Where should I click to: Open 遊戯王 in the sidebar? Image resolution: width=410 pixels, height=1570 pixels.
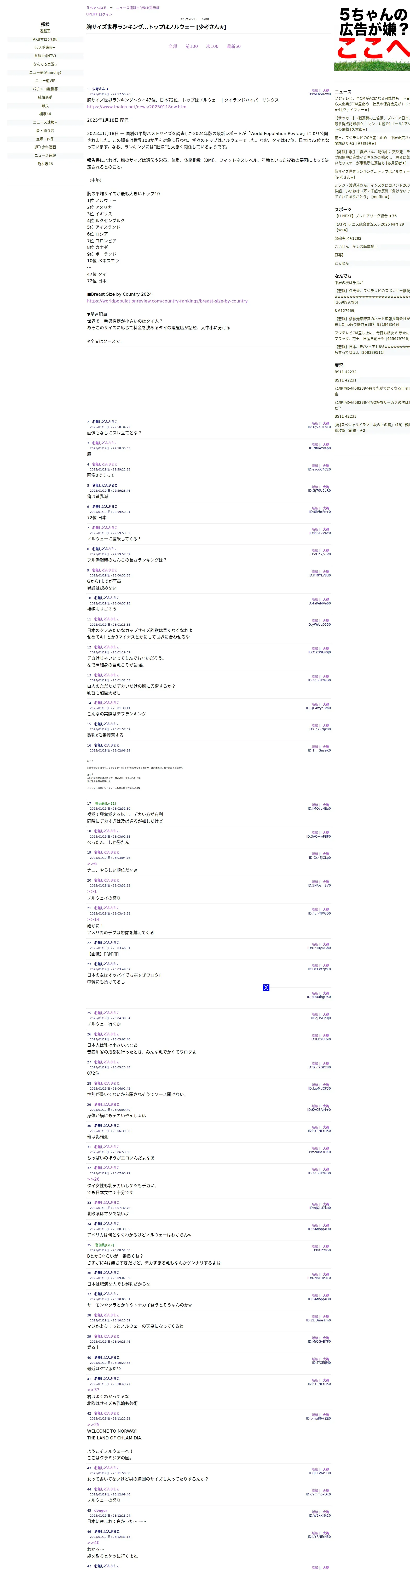tap(45, 31)
